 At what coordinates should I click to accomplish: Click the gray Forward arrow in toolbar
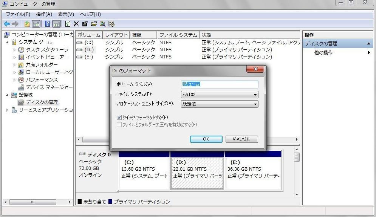point(15,24)
